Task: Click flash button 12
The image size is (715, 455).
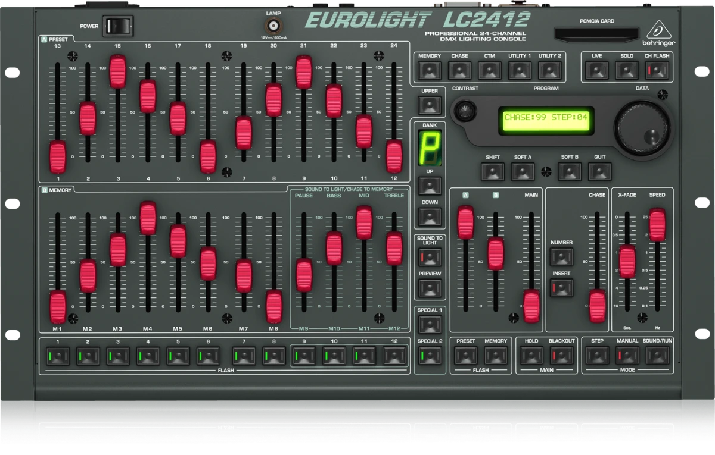Action: click(394, 356)
